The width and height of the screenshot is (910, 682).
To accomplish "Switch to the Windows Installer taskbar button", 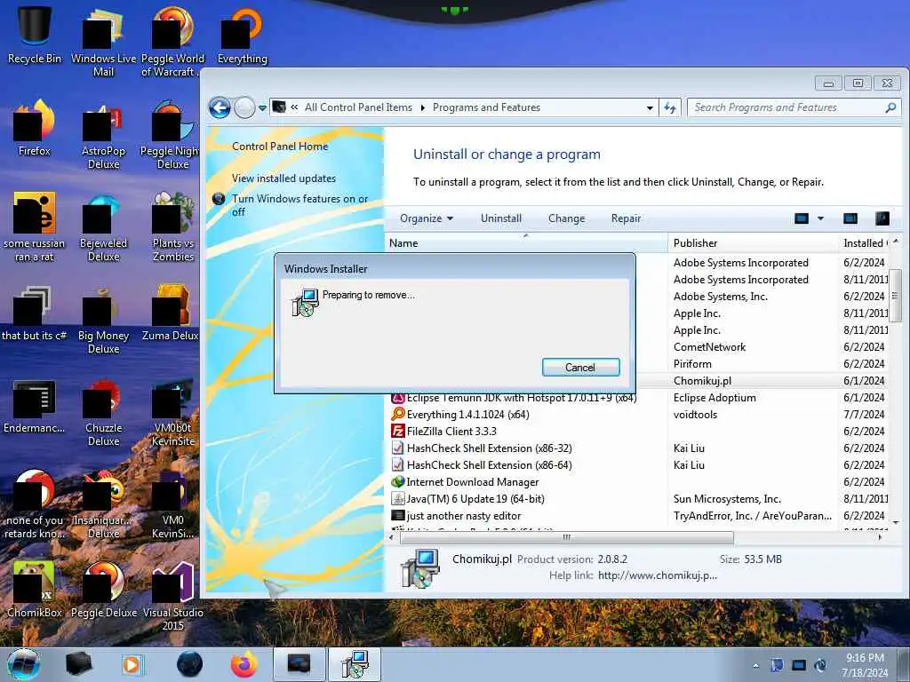I will (x=355, y=664).
